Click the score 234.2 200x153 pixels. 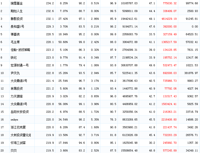tap(50, 3)
